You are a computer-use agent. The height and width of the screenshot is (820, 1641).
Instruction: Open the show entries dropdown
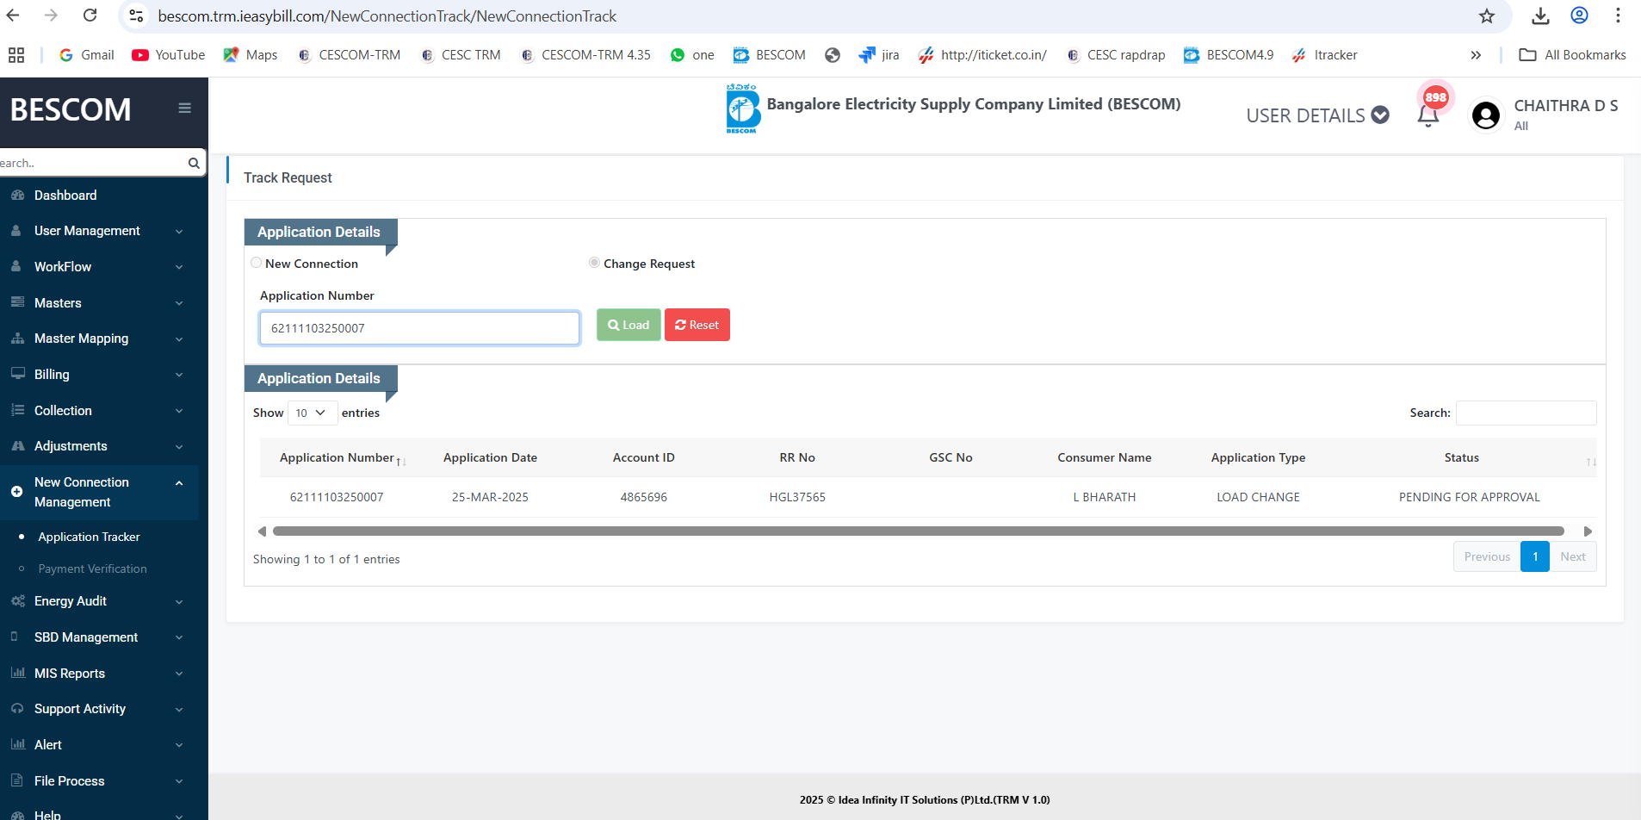(x=311, y=413)
